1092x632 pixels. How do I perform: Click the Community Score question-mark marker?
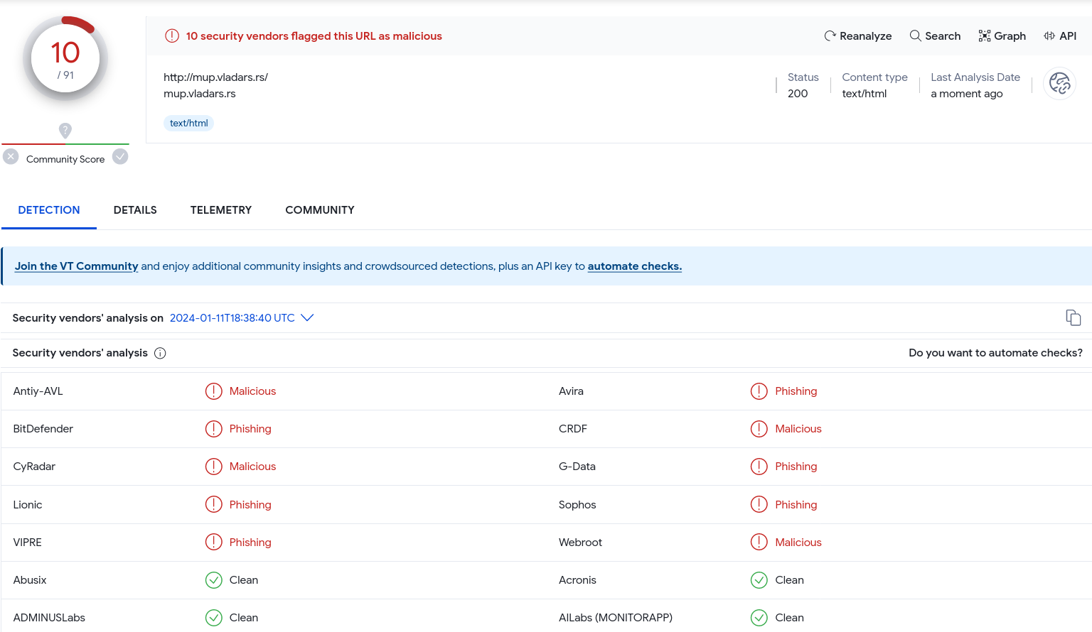pyautogui.click(x=65, y=131)
